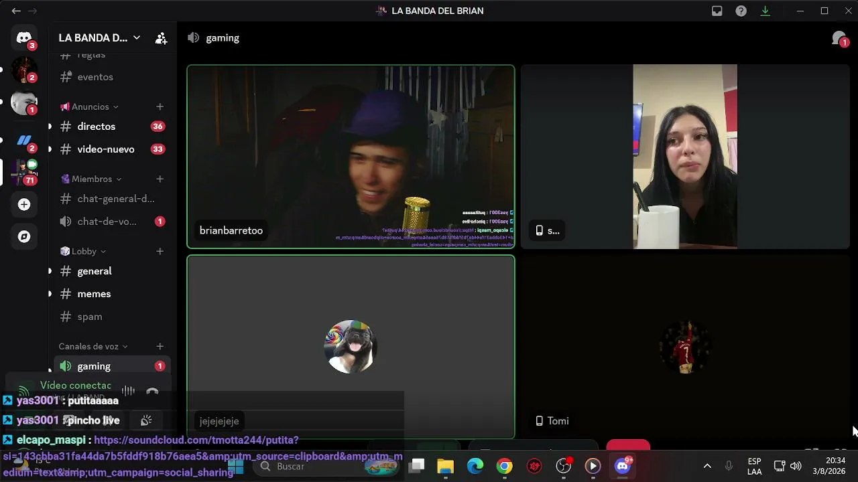Collapse the Miembros category
858x482 pixels.
coord(91,179)
